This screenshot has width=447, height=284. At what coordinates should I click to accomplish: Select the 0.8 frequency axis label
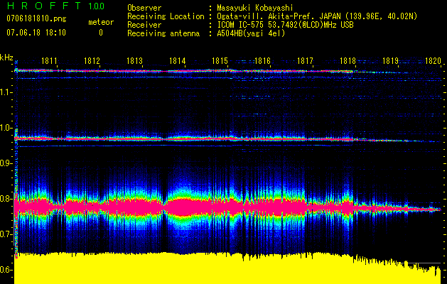(7, 199)
